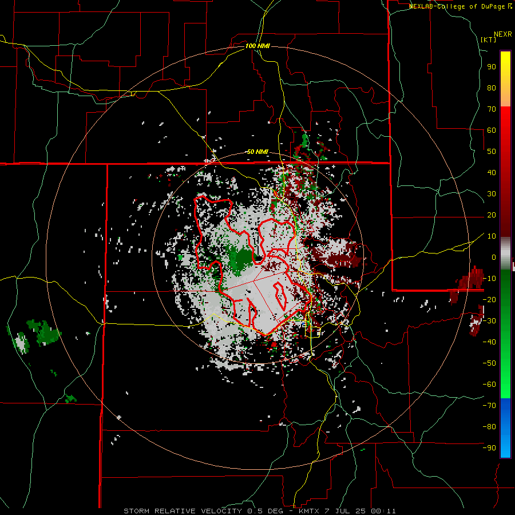Viewport: 515px width, 515px height.
Task: Click the NEXR label above the color scale
Action: pyautogui.click(x=503, y=34)
